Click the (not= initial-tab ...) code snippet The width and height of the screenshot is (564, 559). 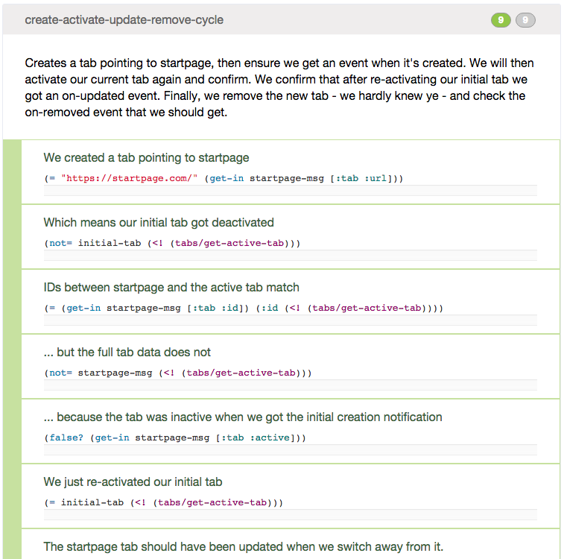point(172,243)
